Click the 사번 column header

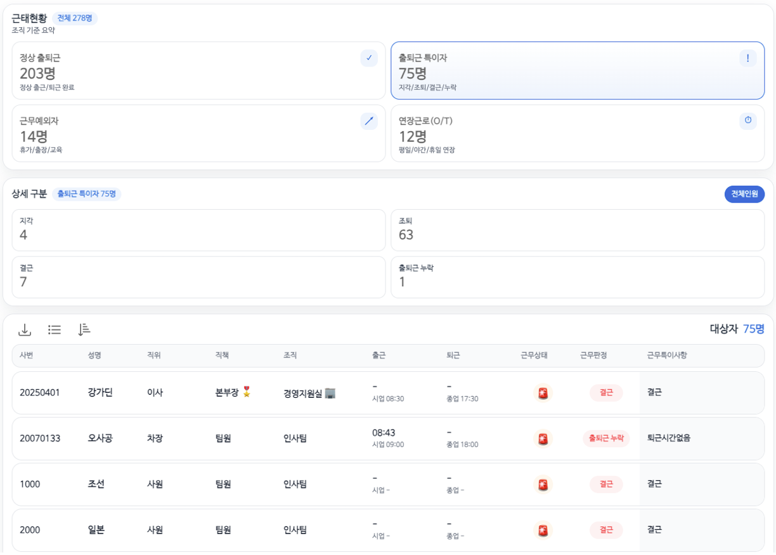(x=27, y=355)
